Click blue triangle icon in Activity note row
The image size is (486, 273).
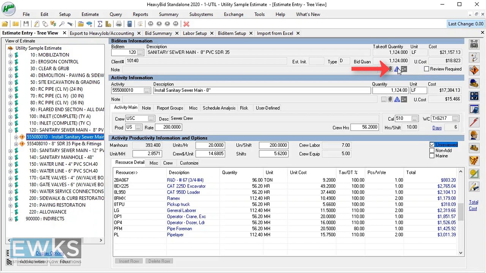point(397,99)
